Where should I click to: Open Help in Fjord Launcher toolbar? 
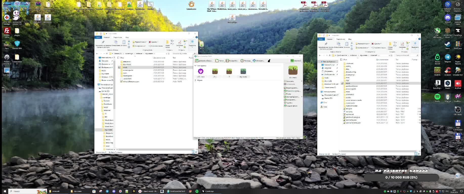(x=245, y=61)
